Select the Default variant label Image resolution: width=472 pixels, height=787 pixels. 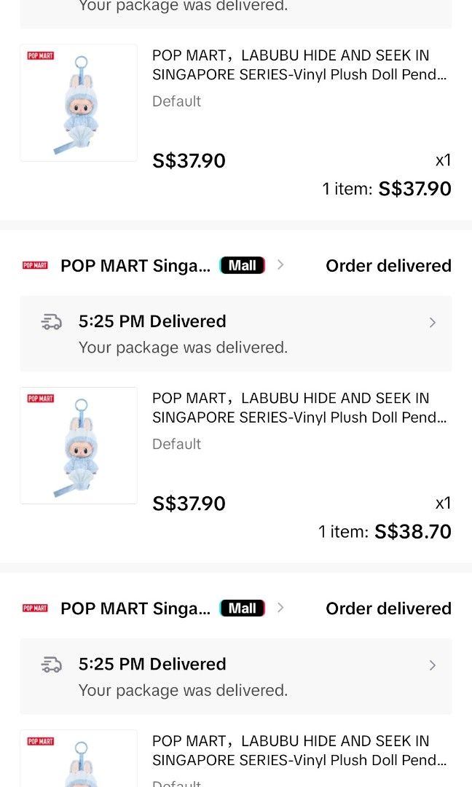[x=176, y=101]
